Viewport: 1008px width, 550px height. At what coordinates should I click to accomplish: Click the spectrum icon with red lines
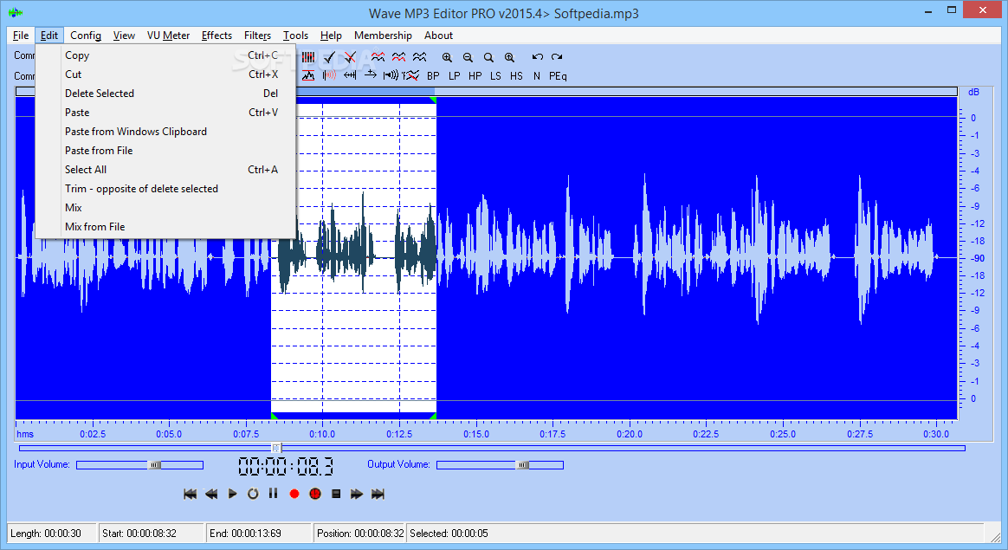click(308, 76)
